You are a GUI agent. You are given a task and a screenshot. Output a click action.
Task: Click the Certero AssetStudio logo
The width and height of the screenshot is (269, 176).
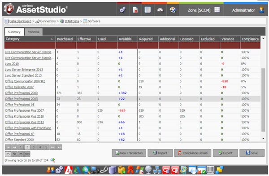(x=36, y=9)
